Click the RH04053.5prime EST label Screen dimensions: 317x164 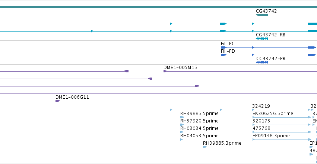[199, 136]
